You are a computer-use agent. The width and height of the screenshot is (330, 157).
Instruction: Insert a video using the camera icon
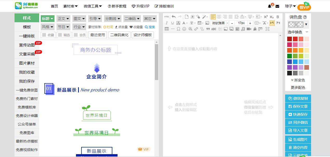tap(249, 29)
